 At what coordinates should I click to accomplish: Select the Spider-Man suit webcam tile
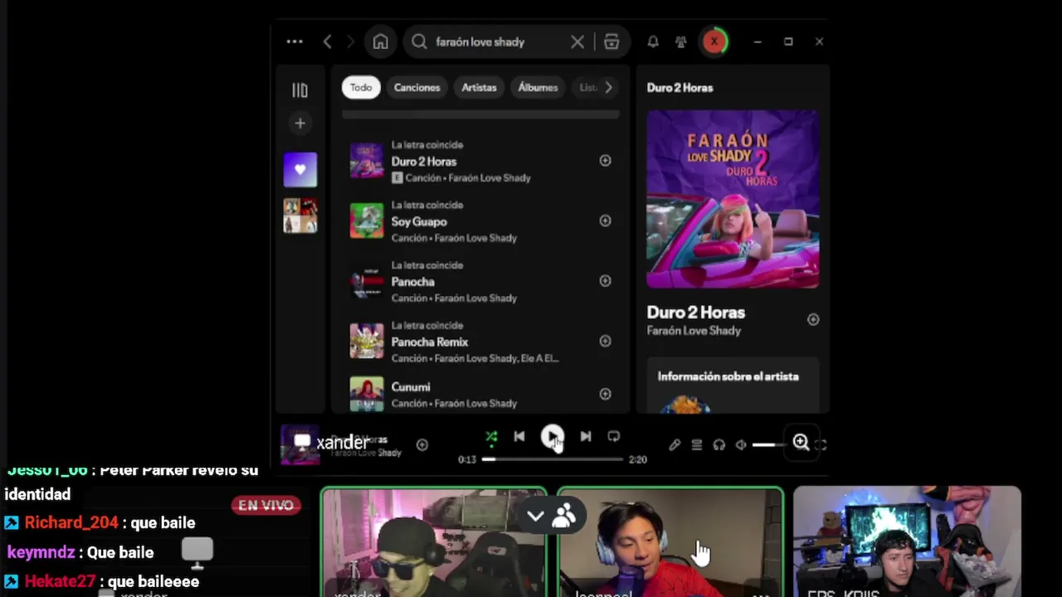coord(670,542)
